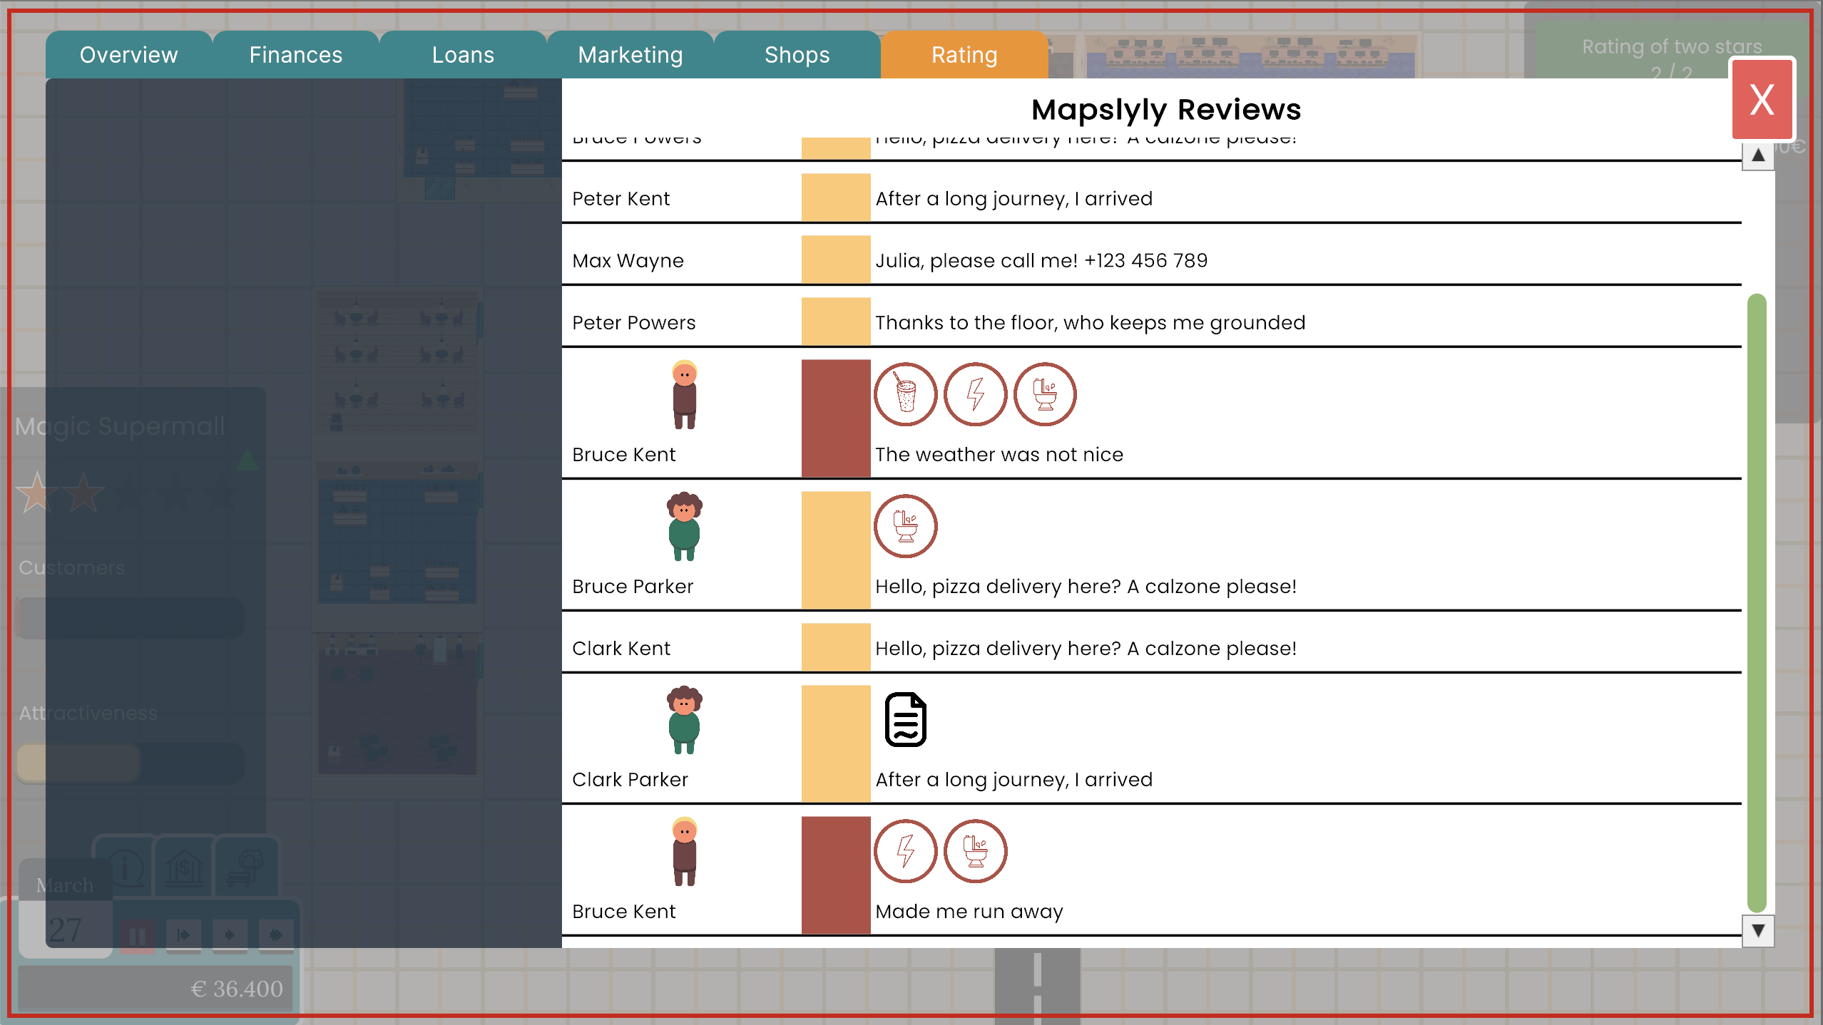
Task: Click the green scrollbar handle
Action: 1757,602
